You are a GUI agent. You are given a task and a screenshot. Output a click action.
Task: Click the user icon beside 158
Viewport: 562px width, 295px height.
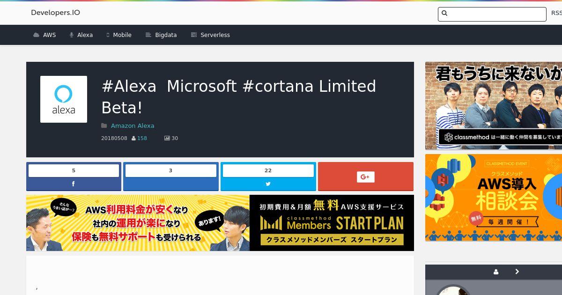[x=134, y=138]
